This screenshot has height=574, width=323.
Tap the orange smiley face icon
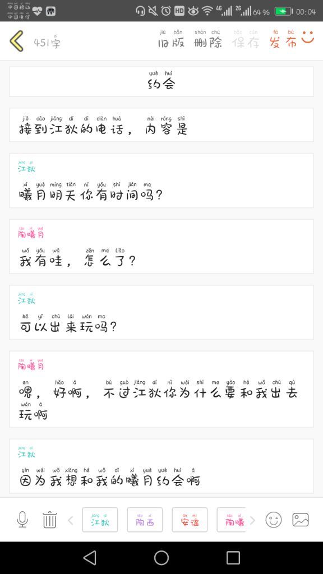point(308,37)
